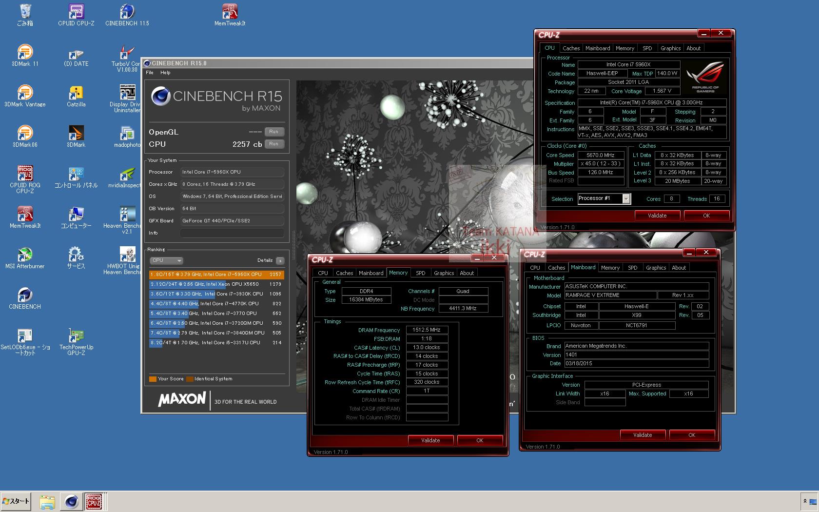This screenshot has height=512, width=819.
Task: Click the Start button on taskbar
Action: (x=16, y=501)
